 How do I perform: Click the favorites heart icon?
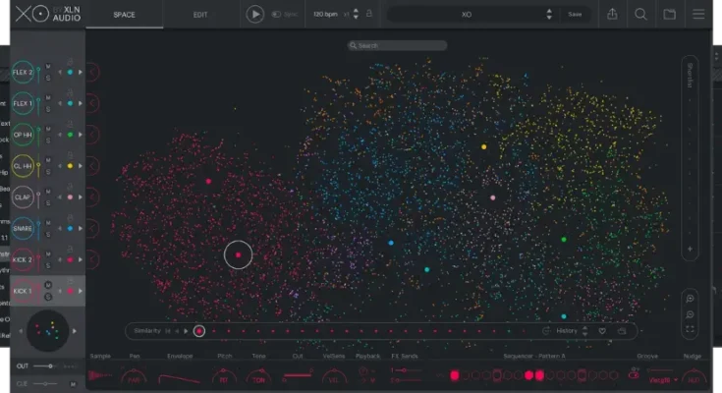[x=602, y=331]
